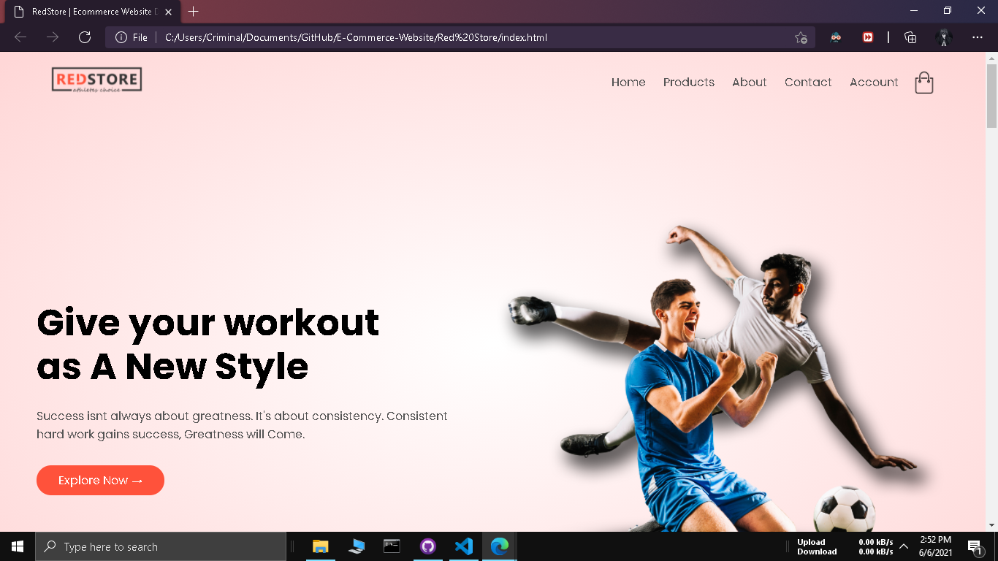This screenshot has height=561, width=998.
Task: Open Command Prompt from the taskbar
Action: pyautogui.click(x=392, y=546)
